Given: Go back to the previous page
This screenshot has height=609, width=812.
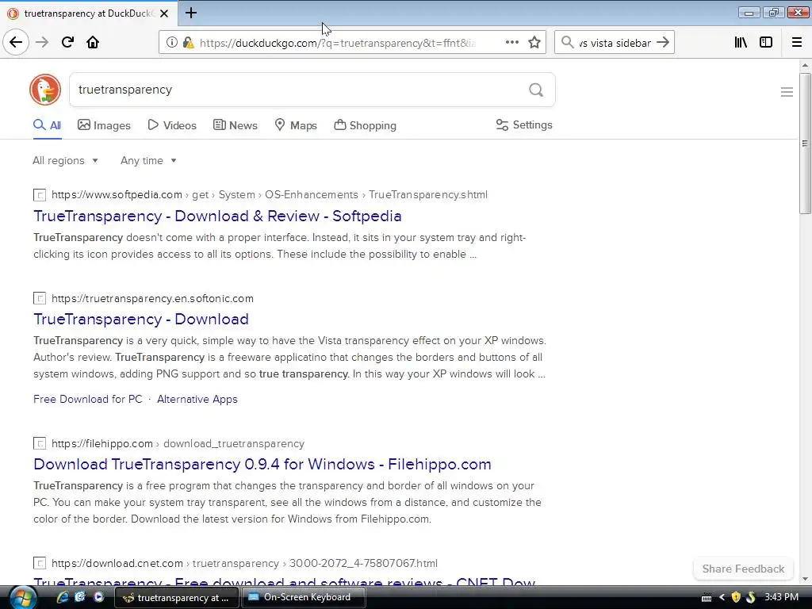Looking at the screenshot, I should coord(16,42).
